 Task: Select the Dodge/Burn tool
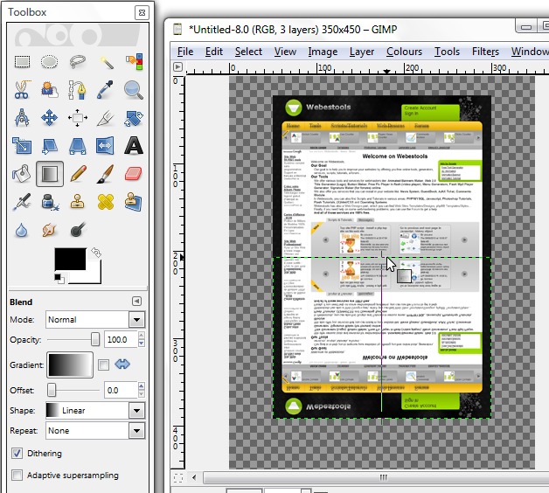click(x=78, y=230)
